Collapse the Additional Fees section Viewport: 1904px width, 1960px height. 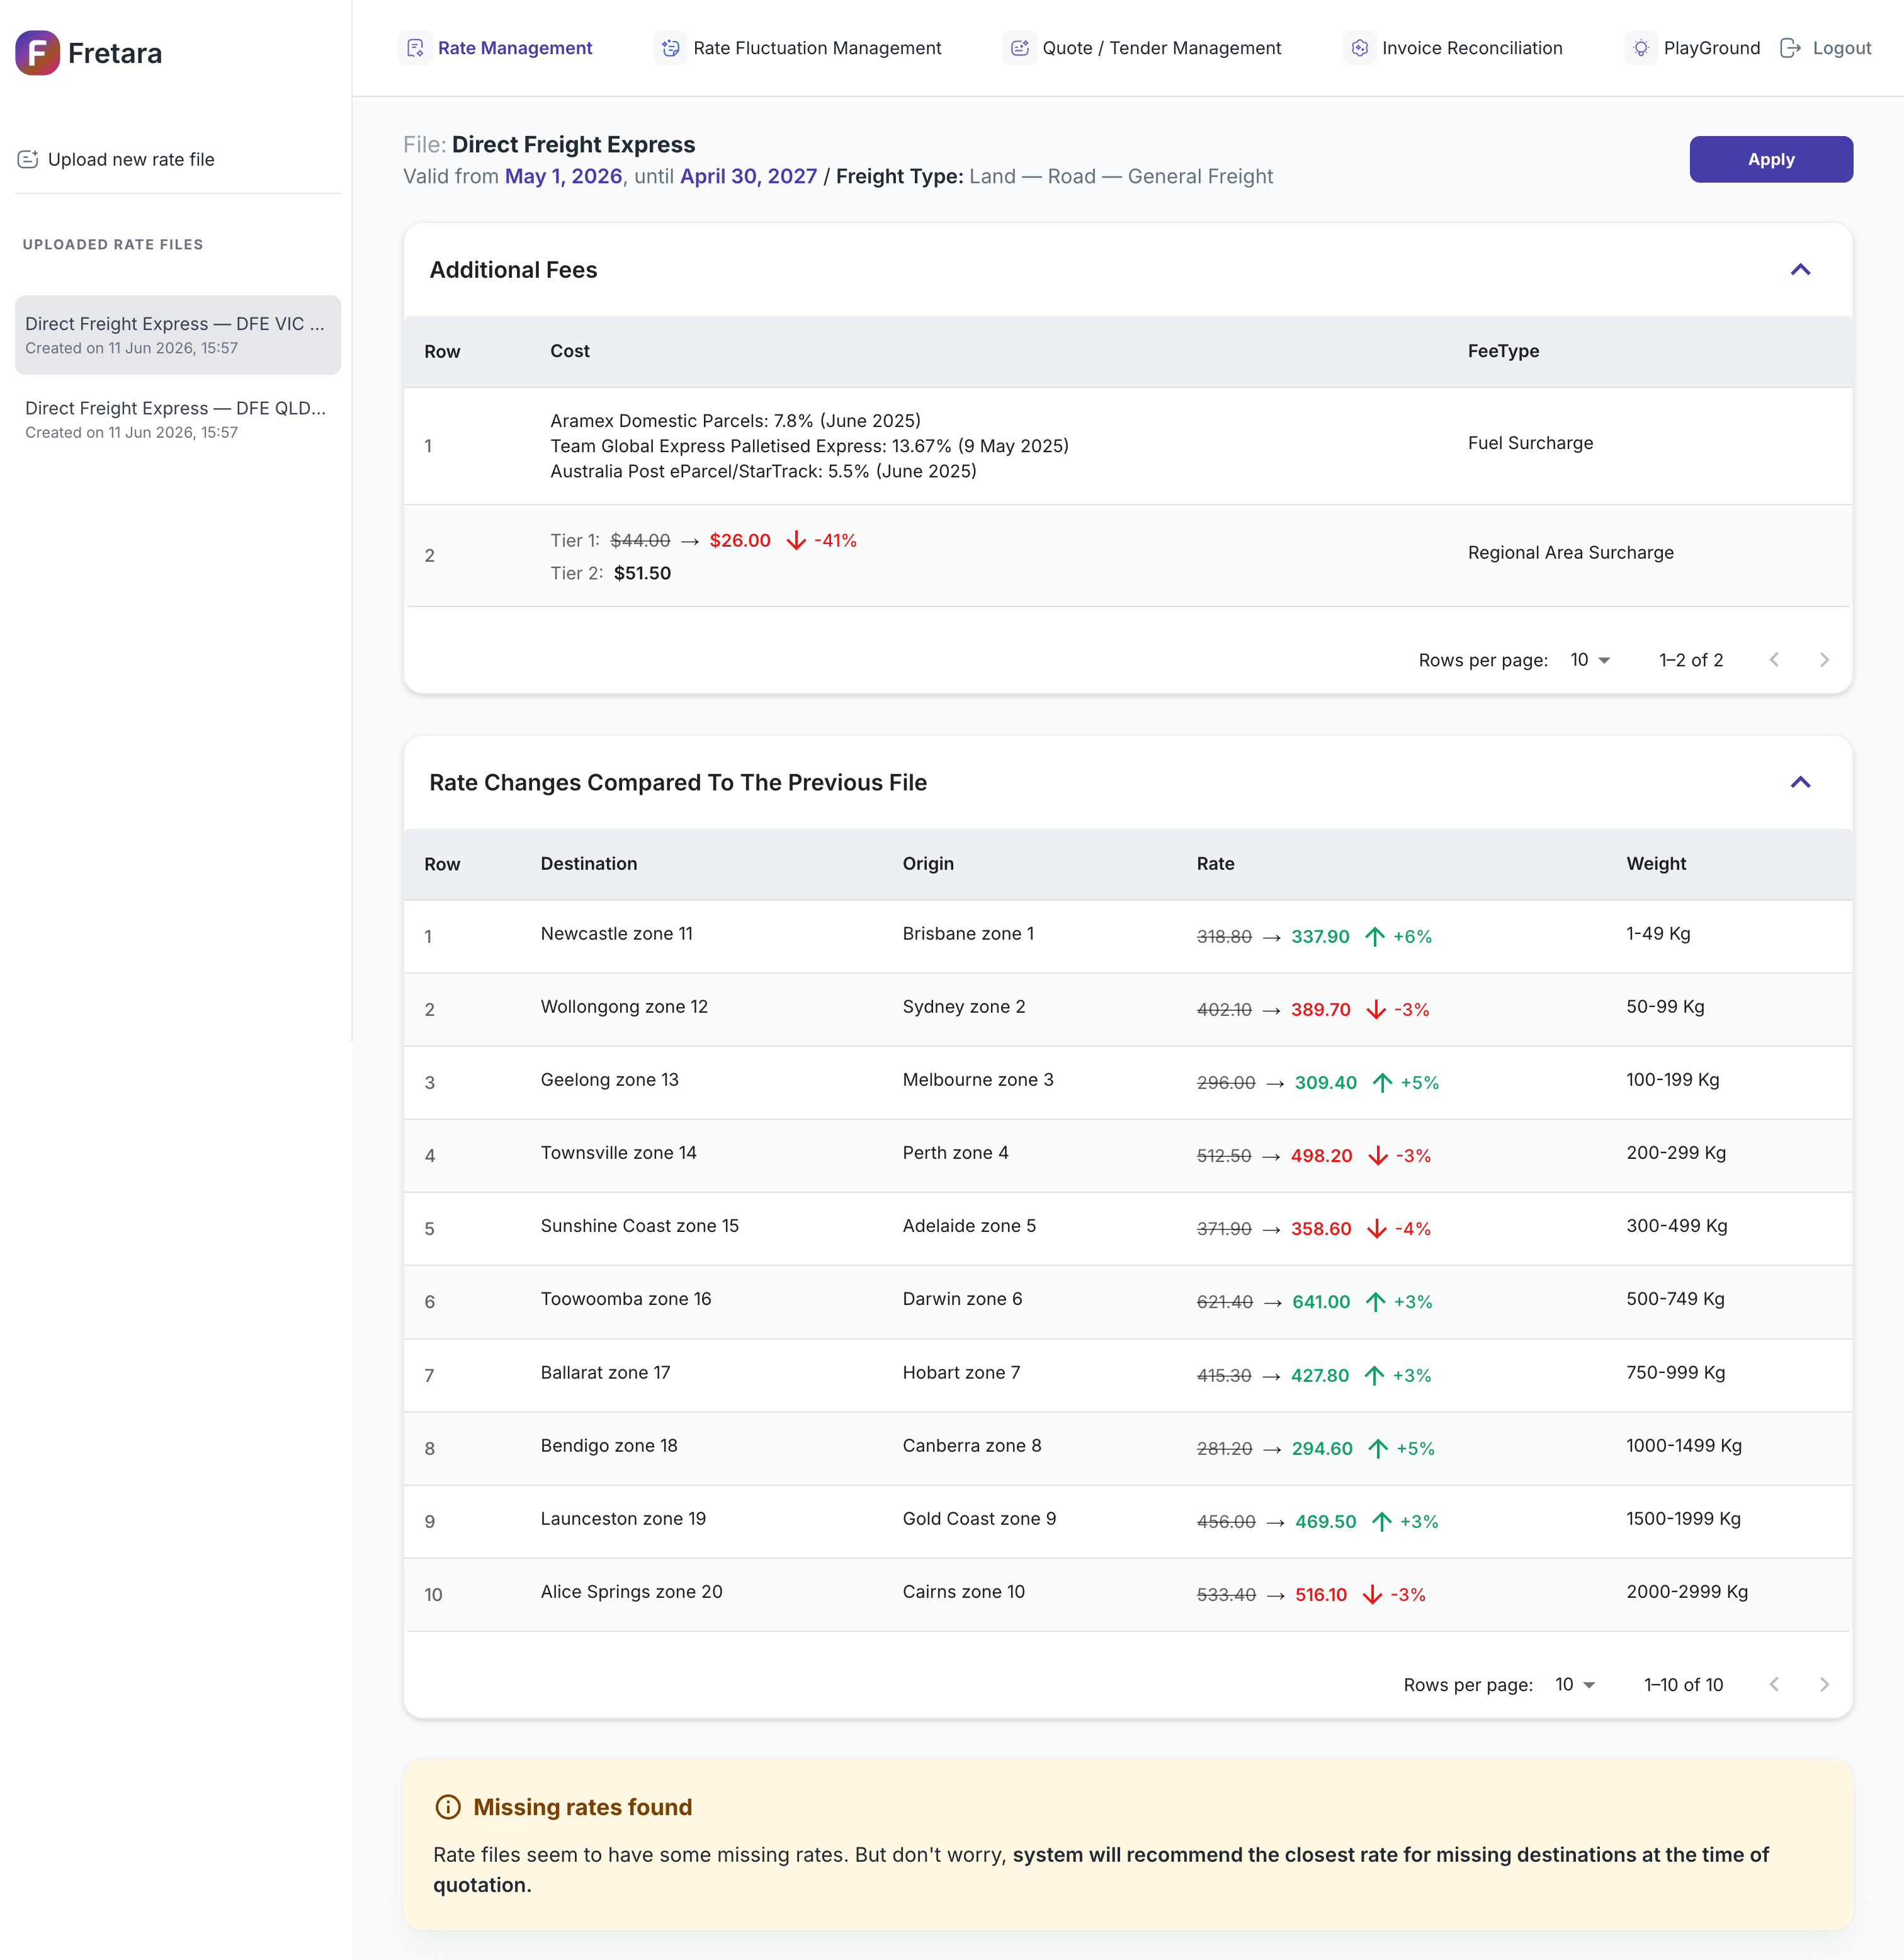click(x=1800, y=270)
